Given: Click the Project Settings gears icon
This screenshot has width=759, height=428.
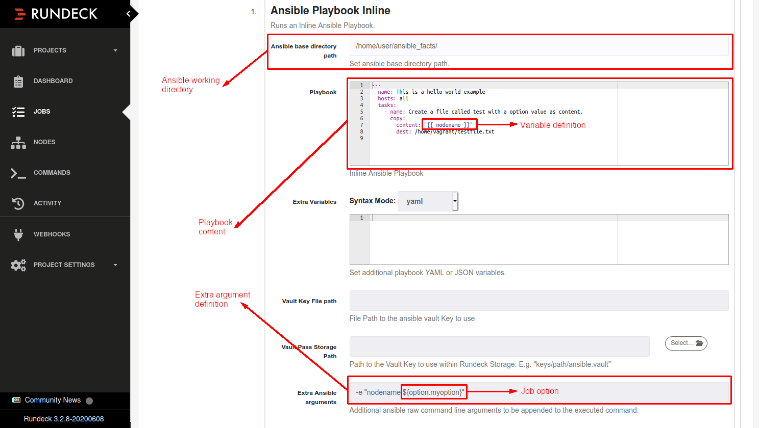Looking at the screenshot, I should 18,265.
